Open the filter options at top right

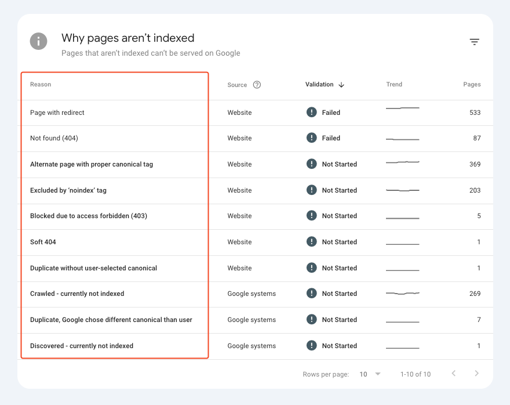475,41
